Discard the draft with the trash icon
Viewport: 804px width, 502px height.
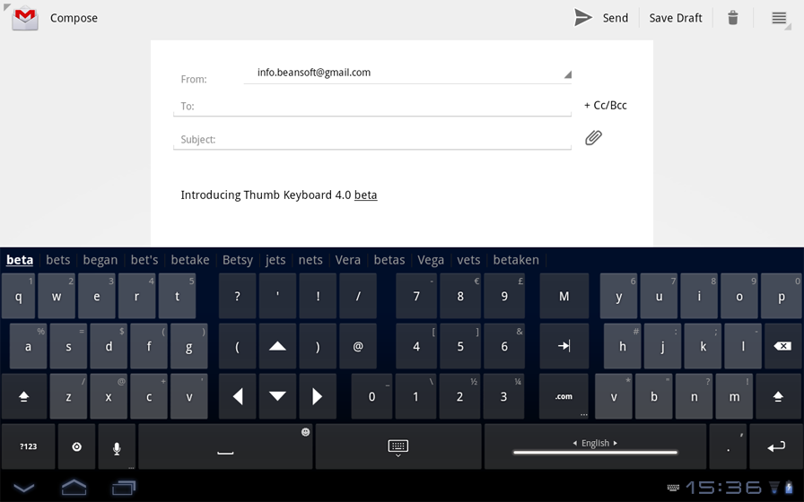click(x=733, y=18)
